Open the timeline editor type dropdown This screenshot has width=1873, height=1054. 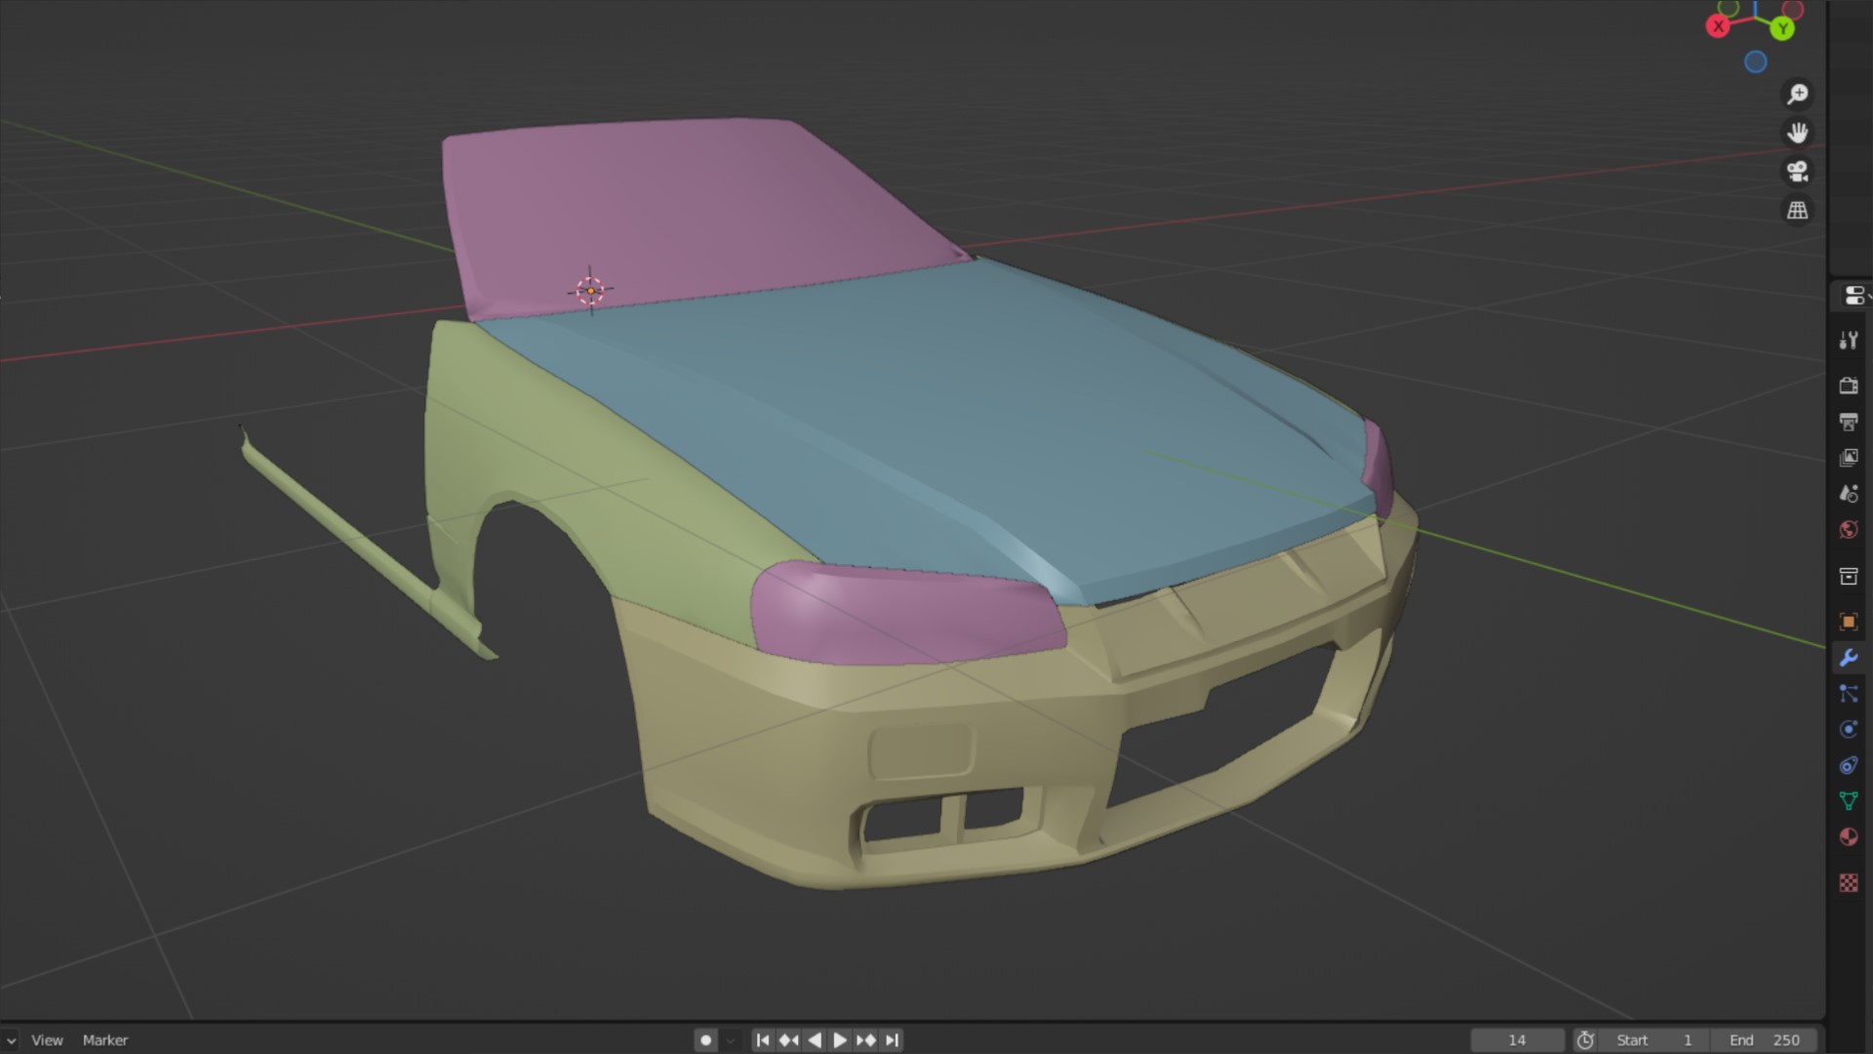pos(10,1040)
